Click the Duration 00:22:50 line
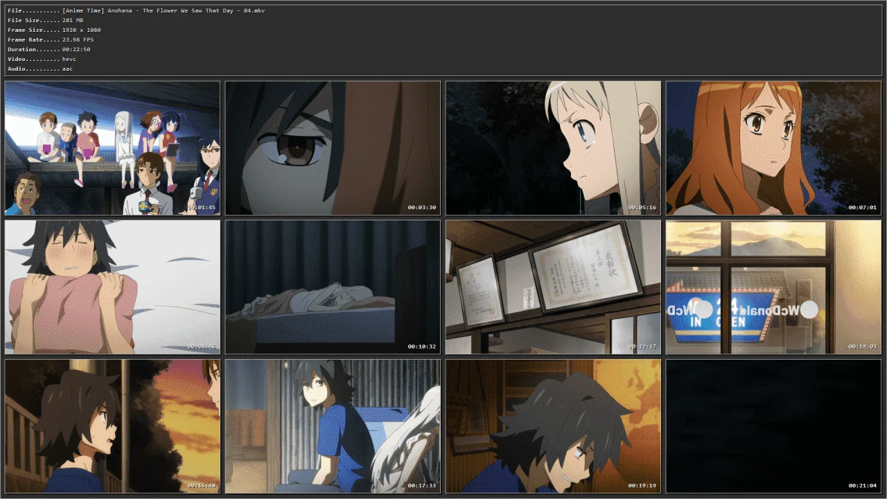The image size is (887, 499). [x=49, y=50]
